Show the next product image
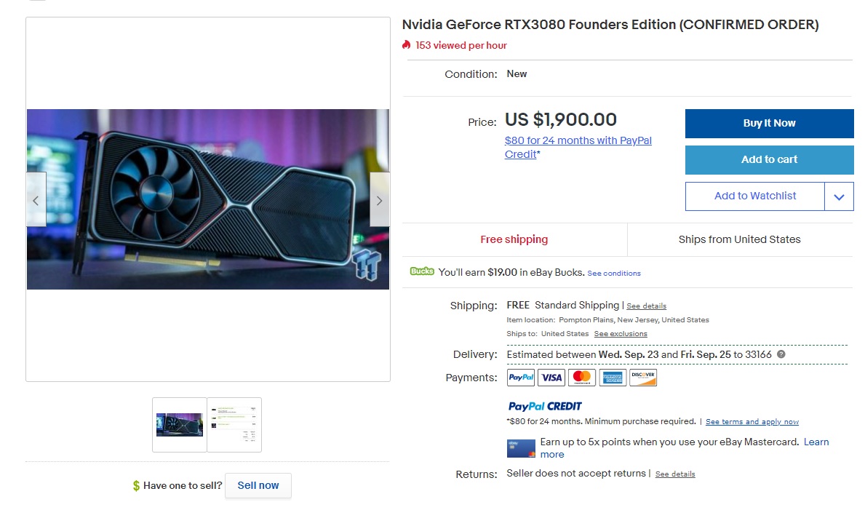Viewport: 865px width, 510px height. pos(379,200)
